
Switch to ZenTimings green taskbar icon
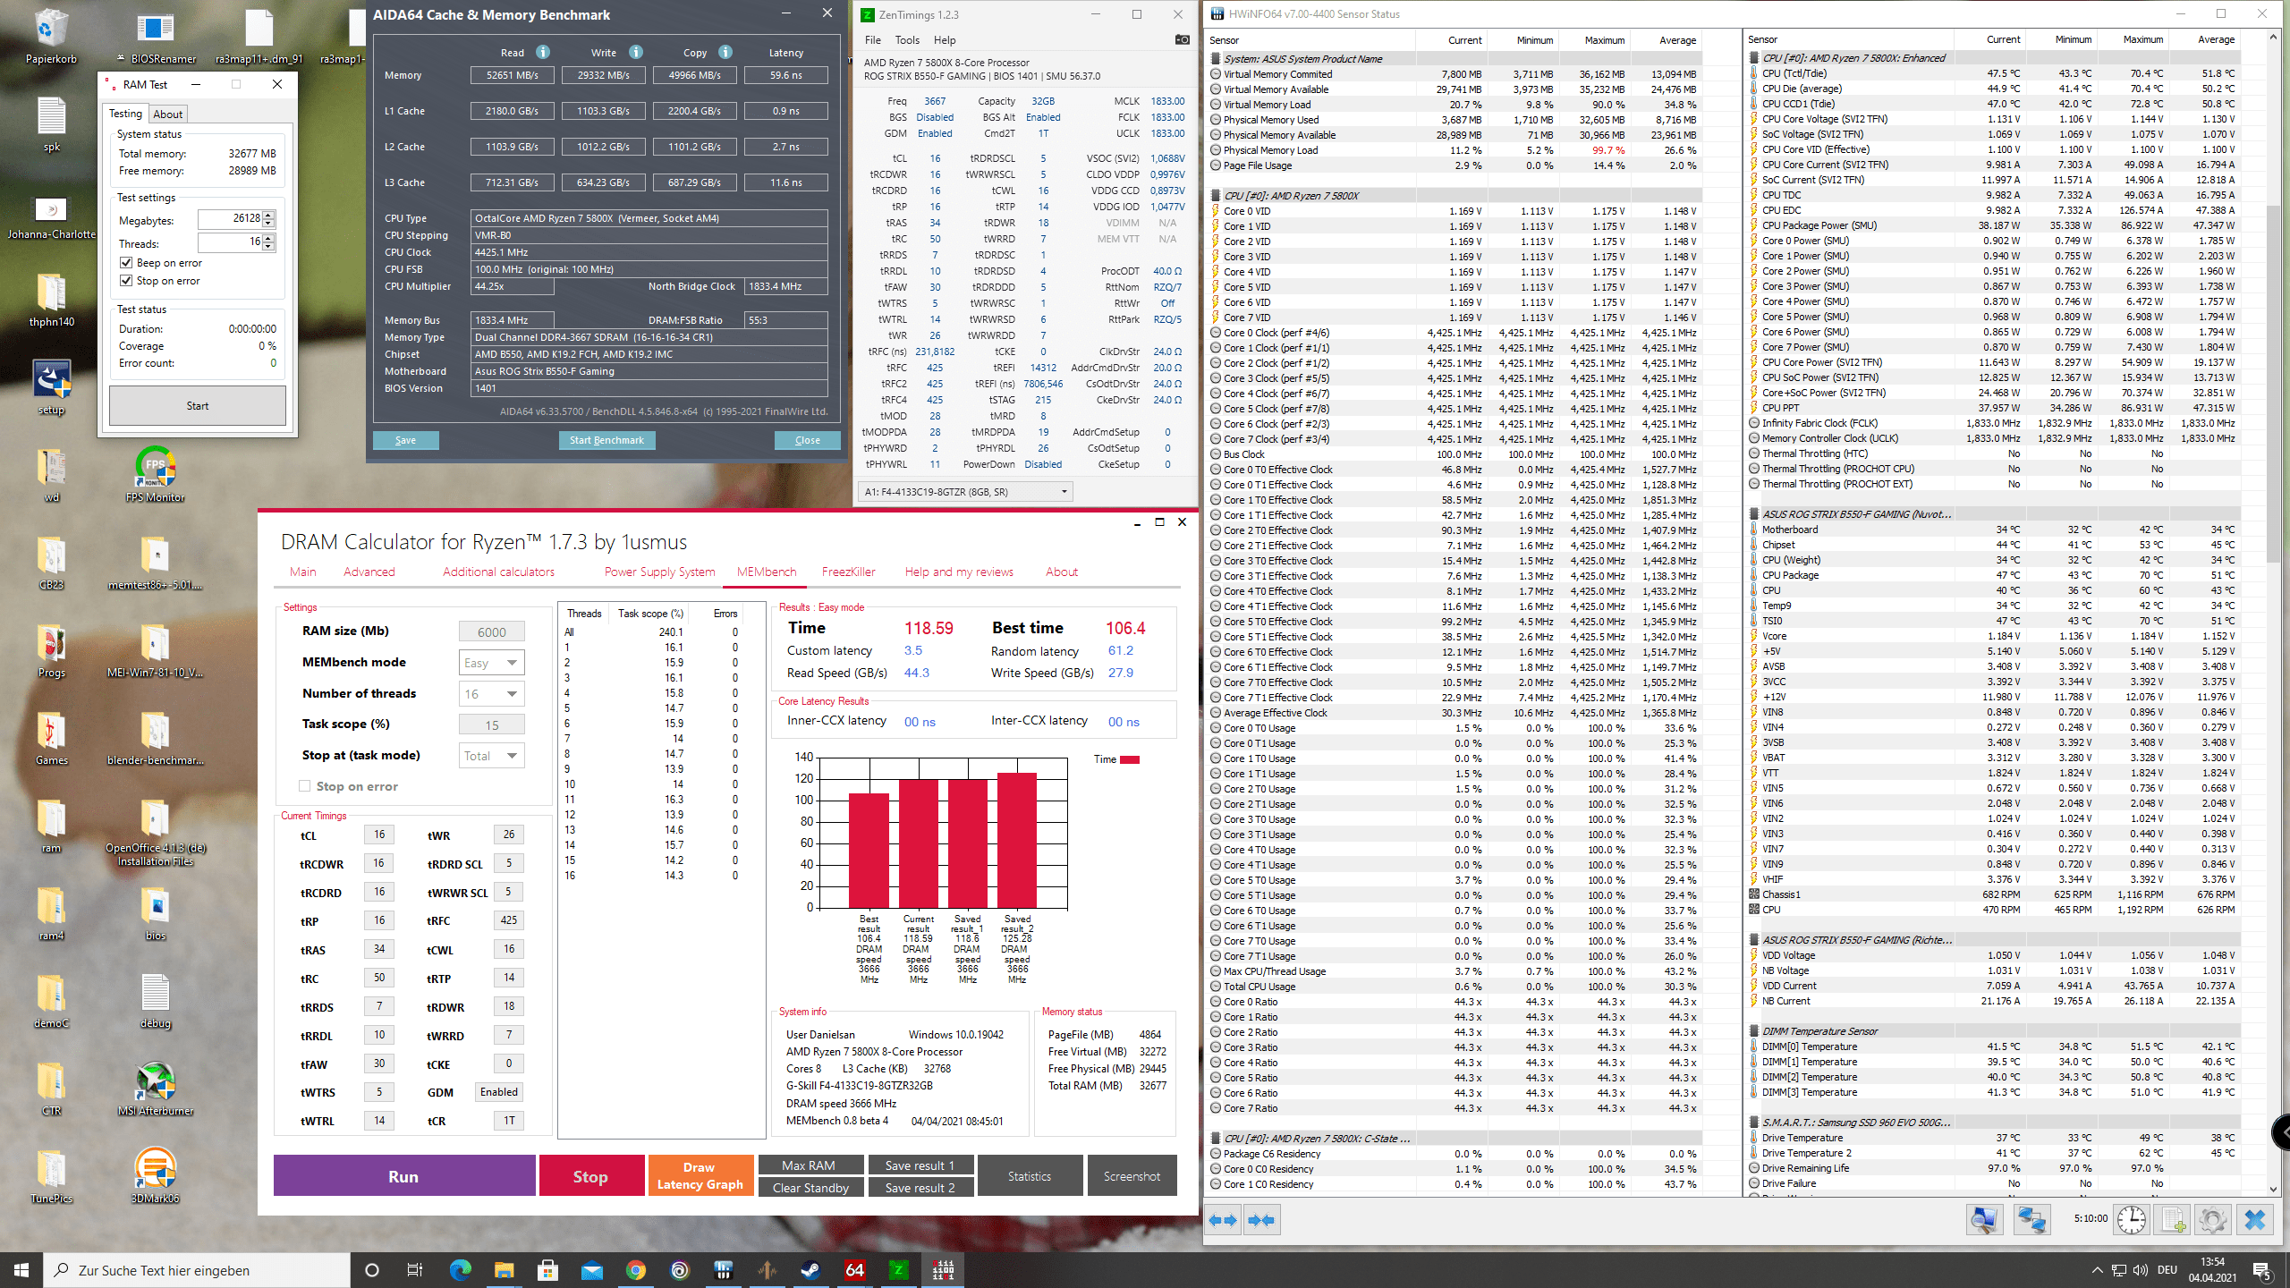[898, 1270]
